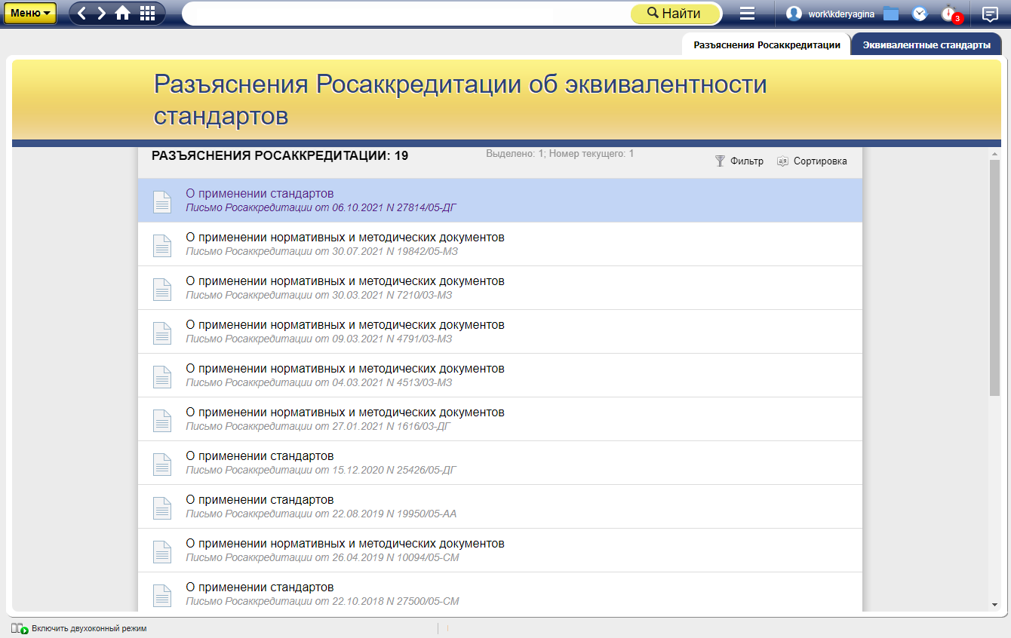Image resolution: width=1011 pixels, height=638 pixels.
Task: Open the Меню dropdown
Action: click(x=31, y=13)
